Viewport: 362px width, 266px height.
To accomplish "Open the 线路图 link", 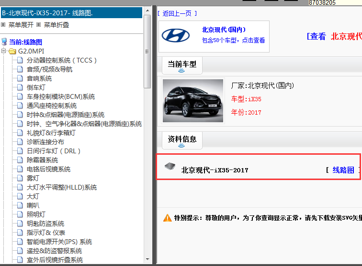I will (x=343, y=170).
